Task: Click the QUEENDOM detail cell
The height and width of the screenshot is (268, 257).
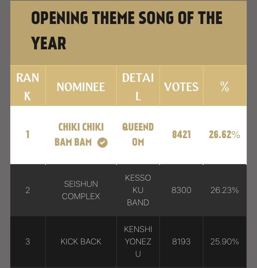Action: pyautogui.click(x=138, y=135)
